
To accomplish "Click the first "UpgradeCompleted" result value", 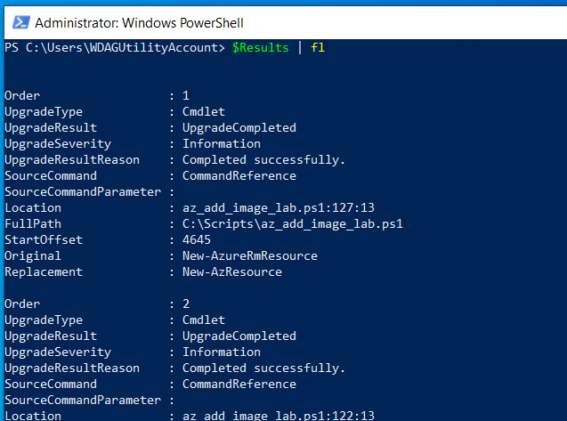I will pos(239,127).
